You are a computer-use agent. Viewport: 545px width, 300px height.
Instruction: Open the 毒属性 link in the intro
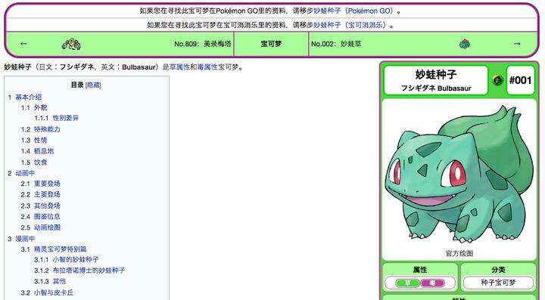tap(207, 67)
